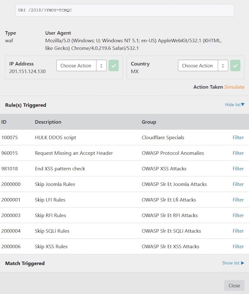Filter by Skip XSS Rules
This screenshot has height=294, width=249.
tap(238, 246)
